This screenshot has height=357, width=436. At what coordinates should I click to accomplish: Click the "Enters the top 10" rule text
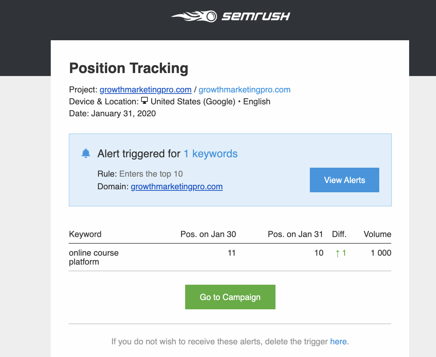pyautogui.click(x=151, y=174)
